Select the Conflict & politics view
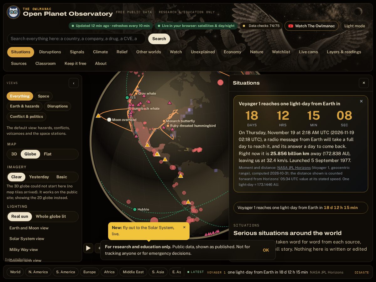376x282 pixels. coord(27,117)
